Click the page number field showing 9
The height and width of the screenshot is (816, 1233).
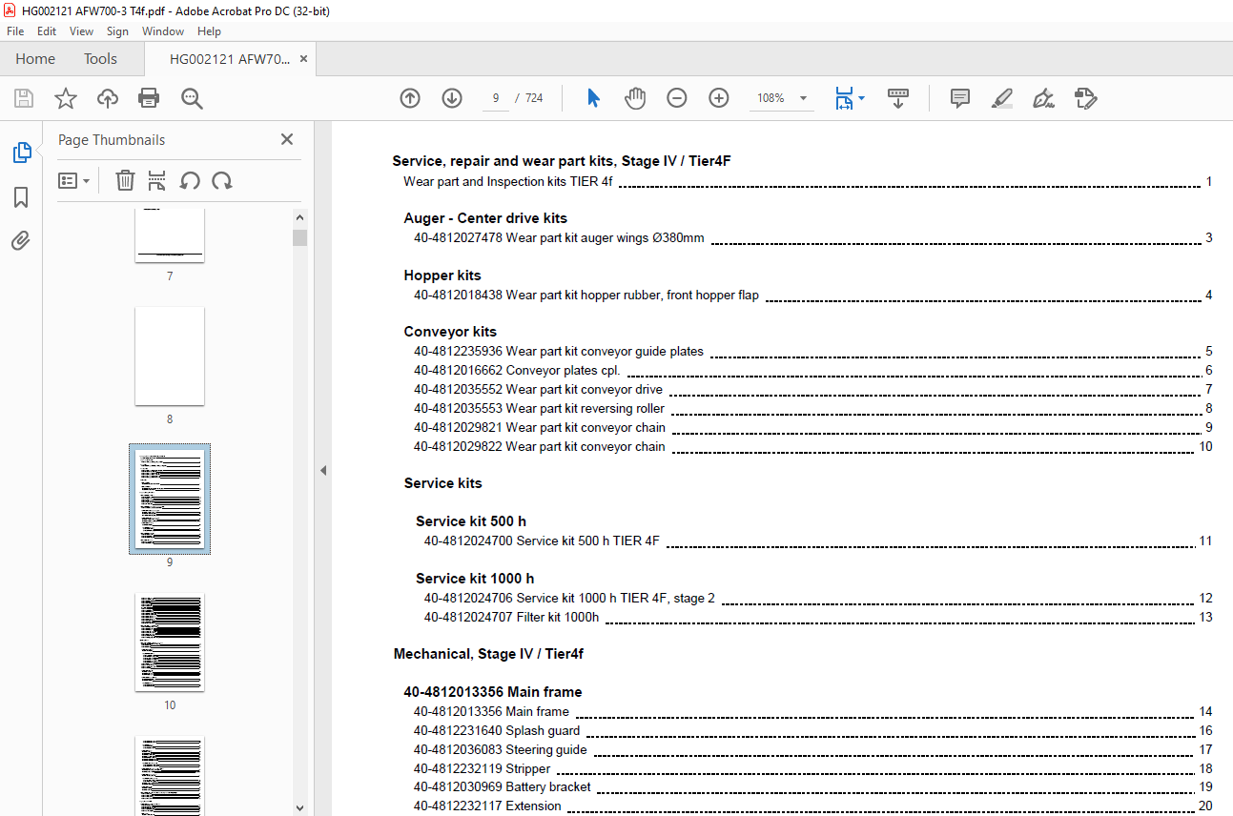click(x=496, y=98)
